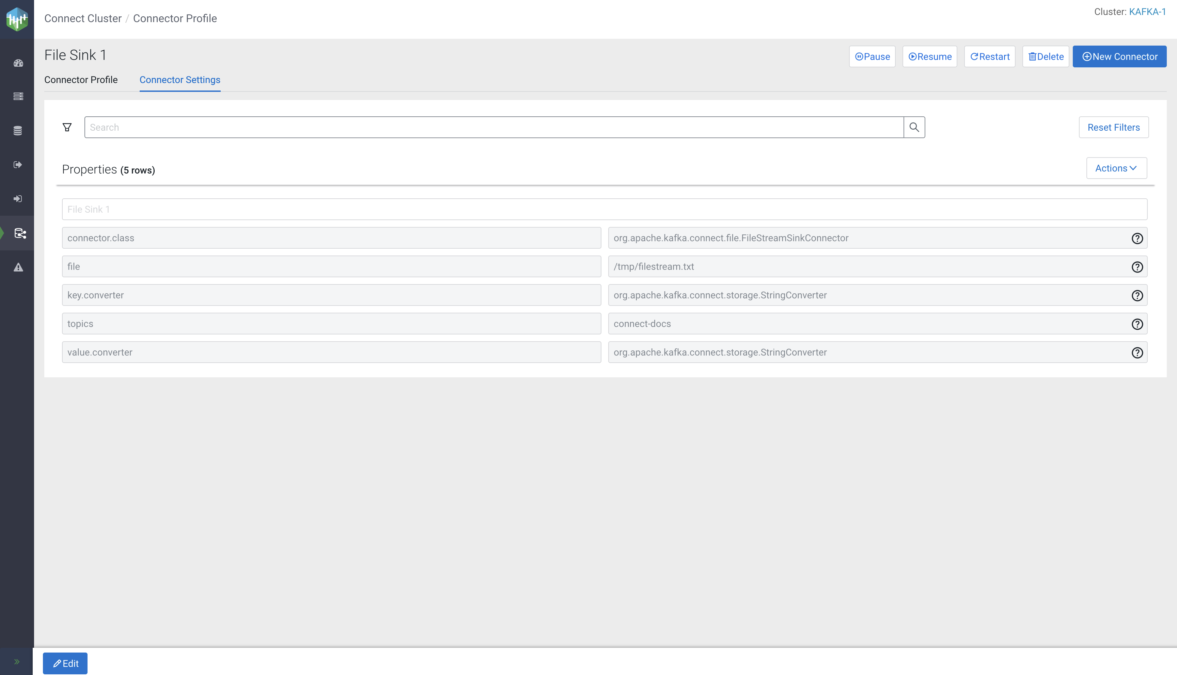Select the Connector Settings tab

[x=179, y=80]
